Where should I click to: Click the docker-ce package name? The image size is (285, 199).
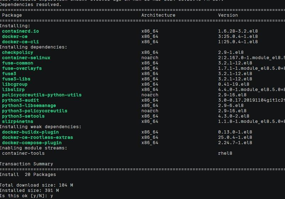[15, 36]
